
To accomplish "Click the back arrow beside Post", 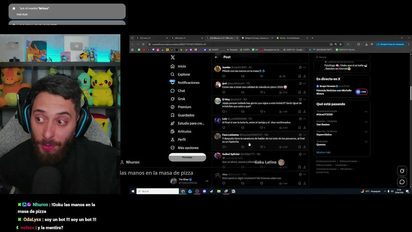I will click(216, 57).
